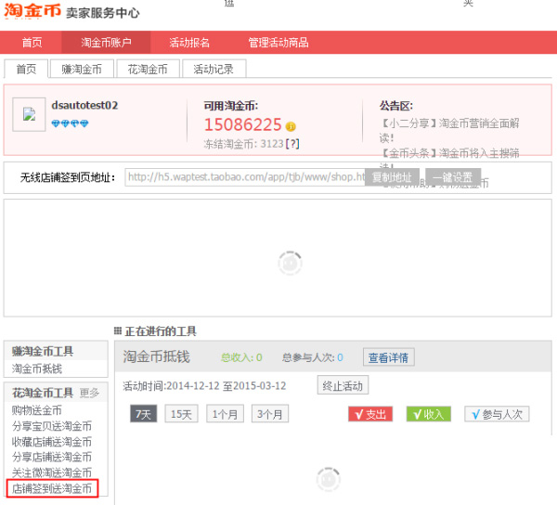Click the 正在进行的工具 section heading
557x505 pixels.
pyautogui.click(x=161, y=331)
